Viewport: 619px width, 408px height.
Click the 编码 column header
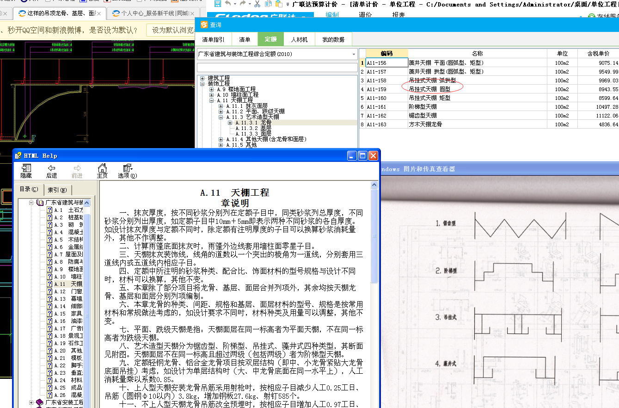click(386, 54)
